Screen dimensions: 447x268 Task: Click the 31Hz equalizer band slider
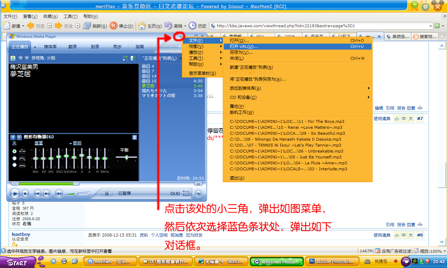35,158
